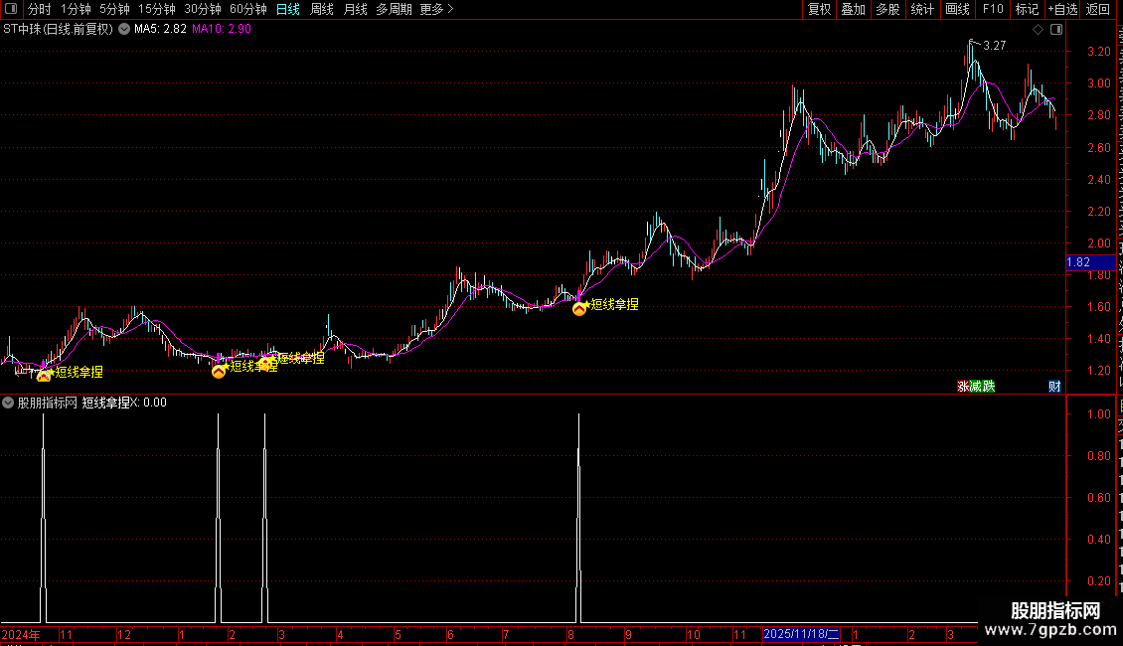Image resolution: width=1123 pixels, height=646 pixels.
Task: Select the 5分钟 period tab
Action: [x=114, y=9]
